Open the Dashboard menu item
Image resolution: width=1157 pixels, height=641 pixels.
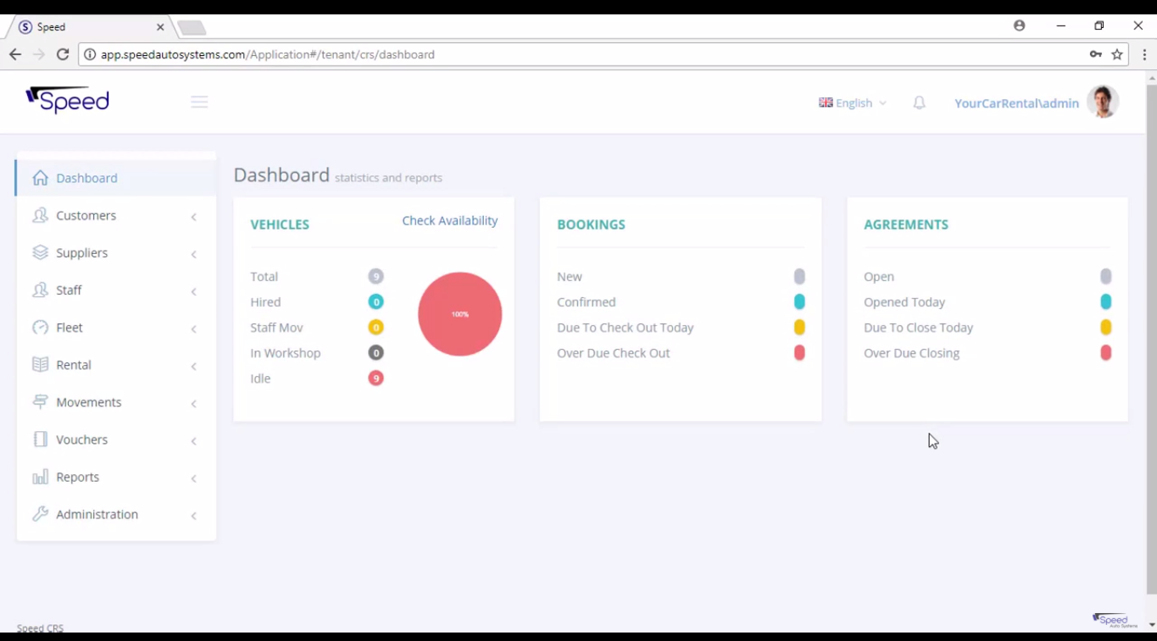[x=86, y=178]
